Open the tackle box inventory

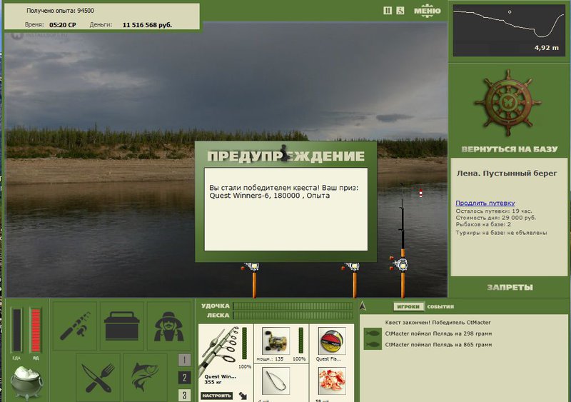point(121,326)
